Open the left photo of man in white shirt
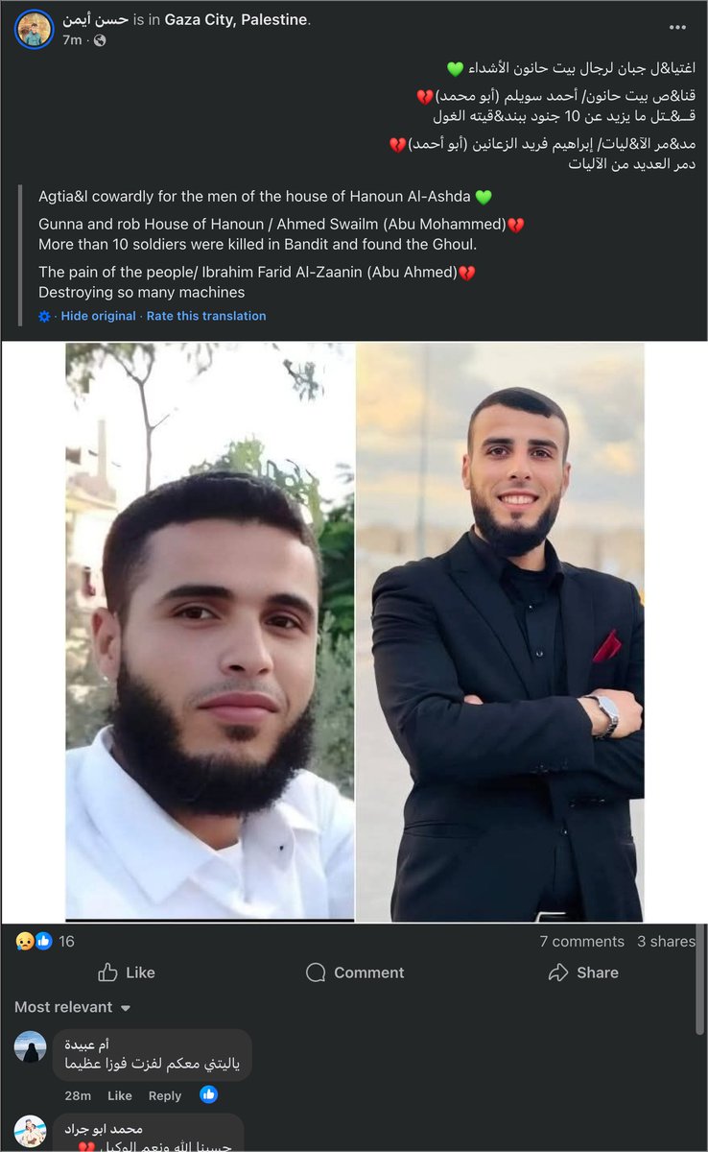The image size is (708, 1152). (209, 632)
